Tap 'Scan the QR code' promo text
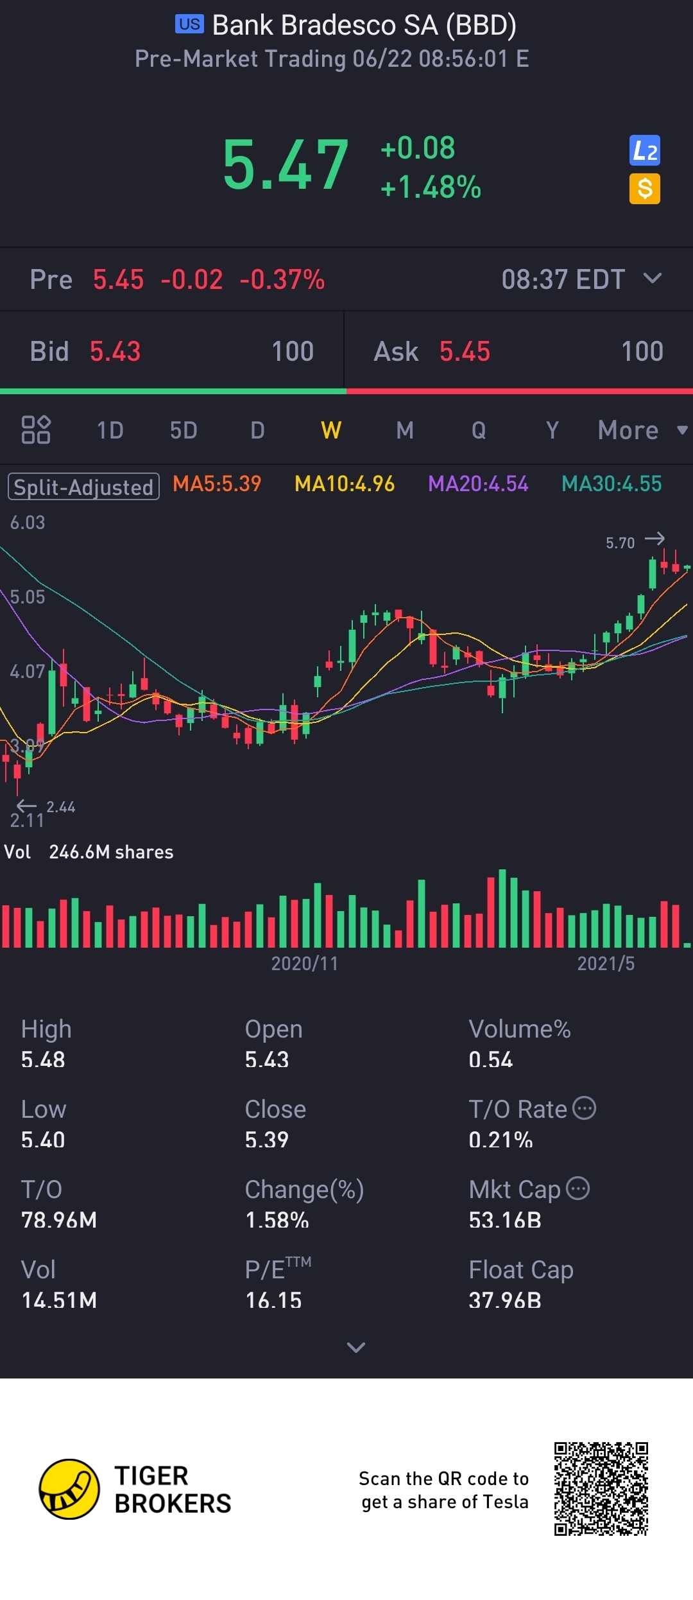Image resolution: width=693 pixels, height=1600 pixels. click(x=443, y=1490)
